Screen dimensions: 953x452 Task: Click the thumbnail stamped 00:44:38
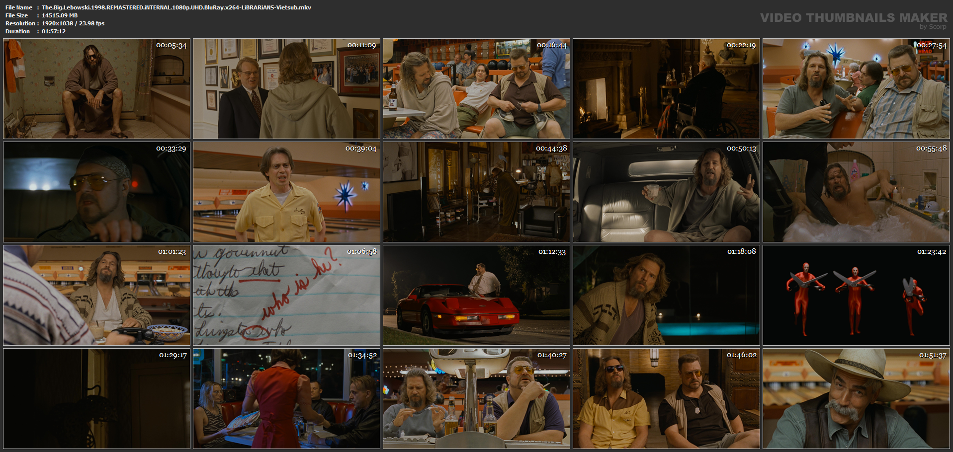coord(476,192)
